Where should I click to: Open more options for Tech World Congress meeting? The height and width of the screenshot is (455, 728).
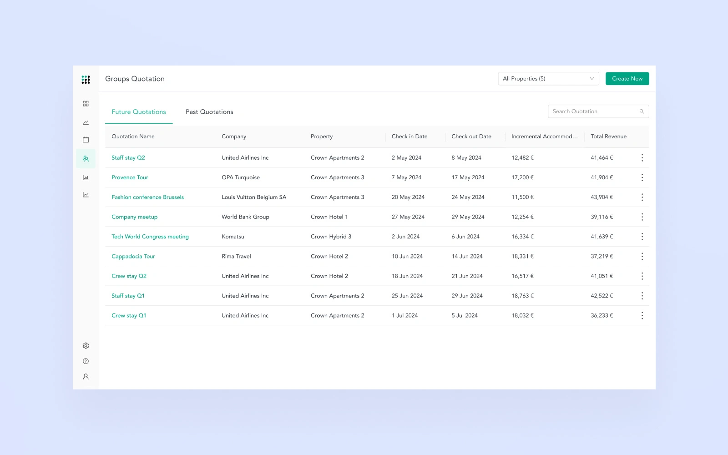tap(642, 237)
